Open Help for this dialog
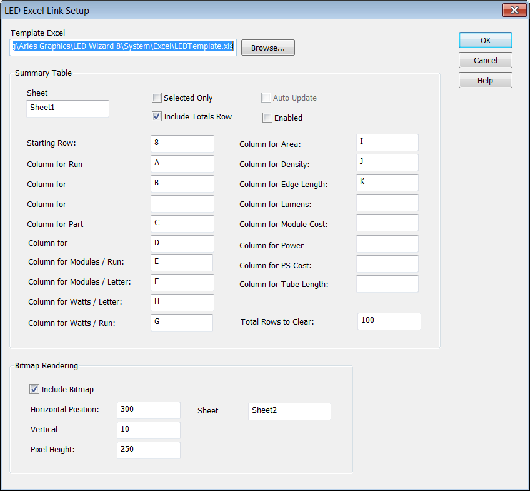Viewport: 530px width, 491px height. point(485,80)
